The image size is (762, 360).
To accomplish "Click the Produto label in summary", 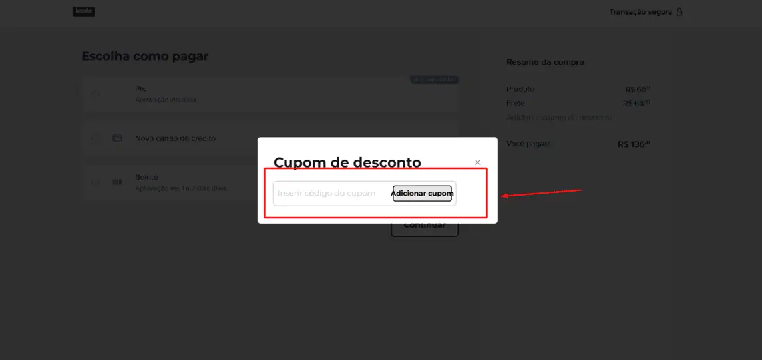I will [520, 89].
